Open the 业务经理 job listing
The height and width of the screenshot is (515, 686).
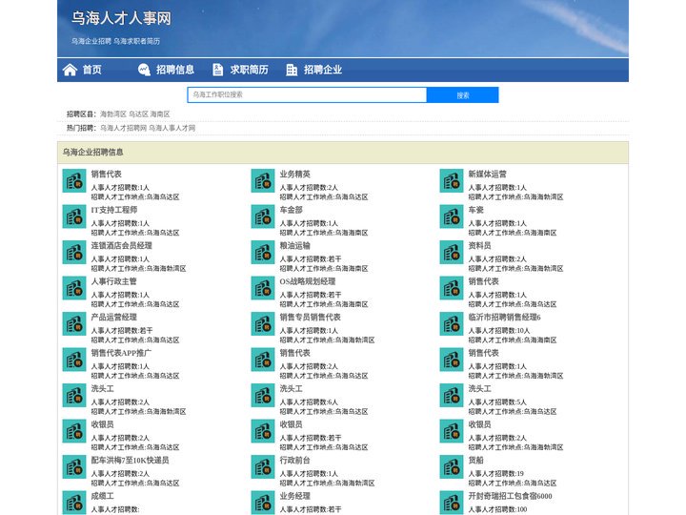[x=294, y=496]
